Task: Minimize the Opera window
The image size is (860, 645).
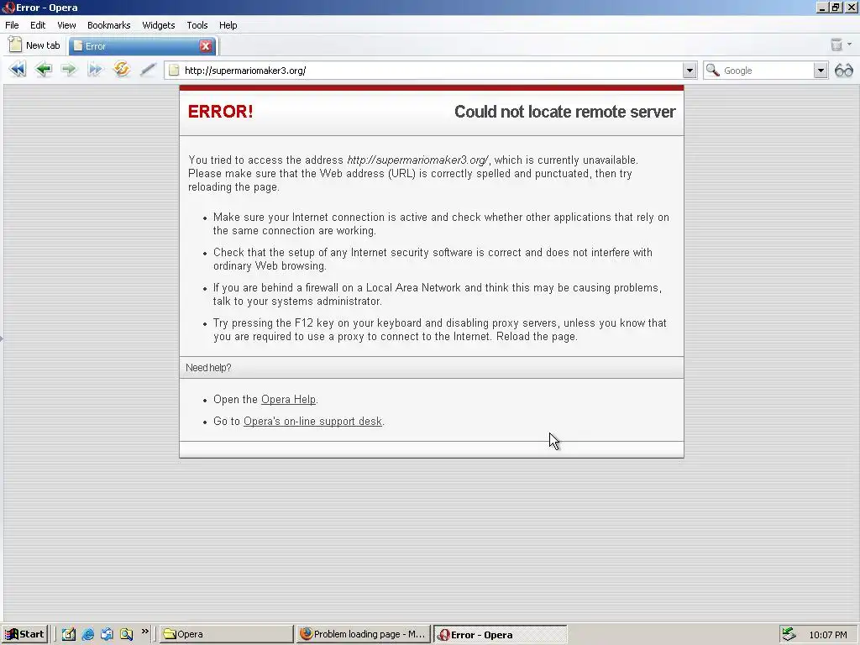Action: coord(822,7)
